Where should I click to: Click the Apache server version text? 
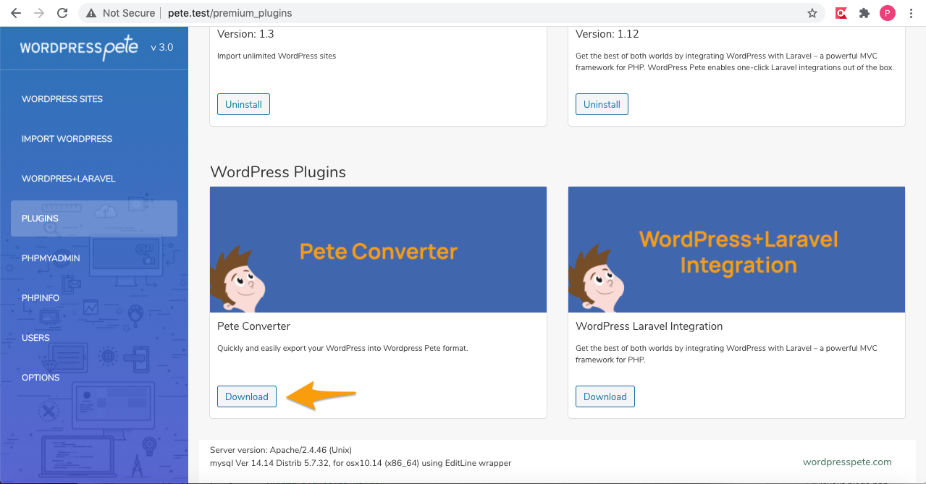(281, 450)
